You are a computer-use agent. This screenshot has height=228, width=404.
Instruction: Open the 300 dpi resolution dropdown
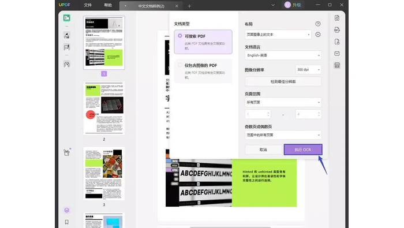point(308,70)
